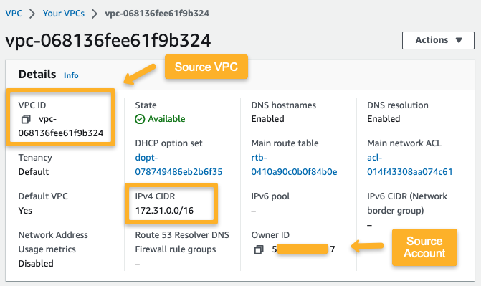The image size is (481, 286).
Task: Copy the Owner ID with the copy icon
Action: point(259,249)
